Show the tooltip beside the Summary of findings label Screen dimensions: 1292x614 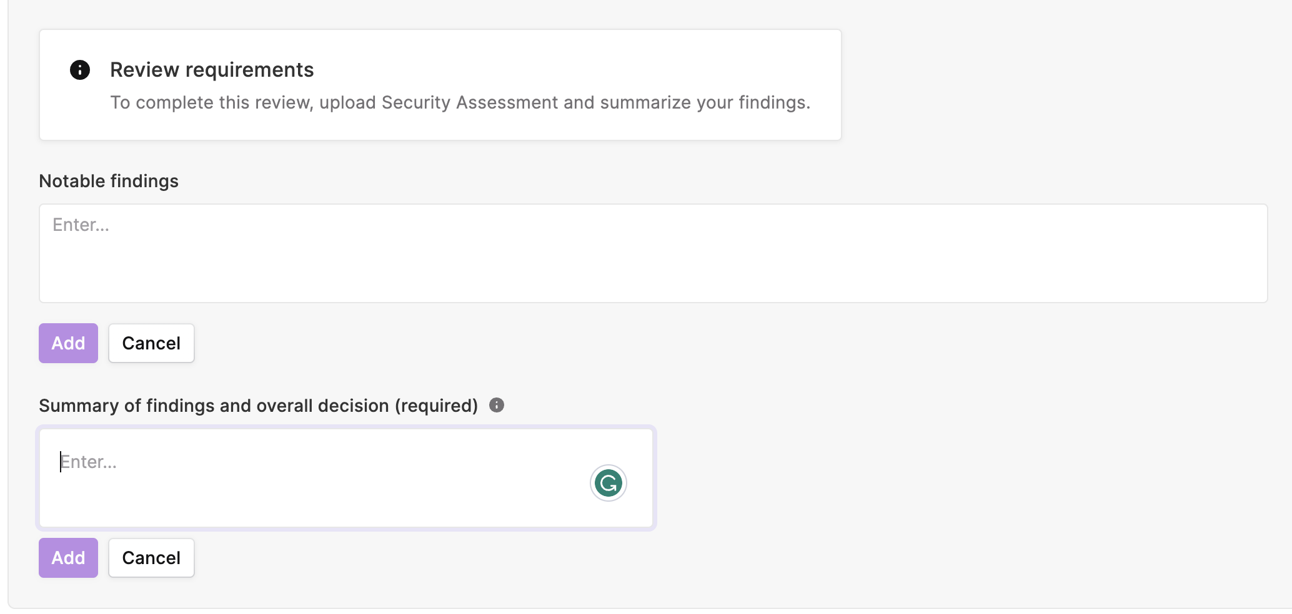click(x=497, y=405)
